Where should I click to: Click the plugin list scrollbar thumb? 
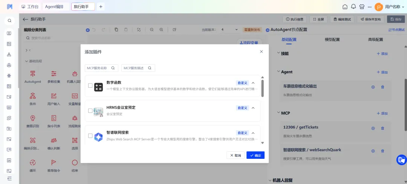pos(262,88)
